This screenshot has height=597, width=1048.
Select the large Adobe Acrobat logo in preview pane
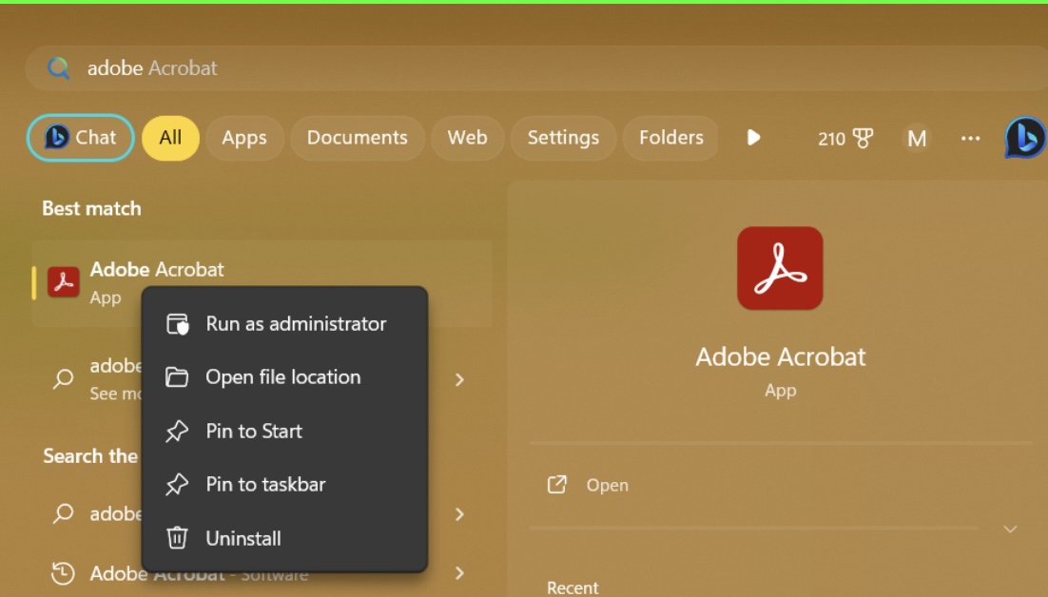click(780, 267)
